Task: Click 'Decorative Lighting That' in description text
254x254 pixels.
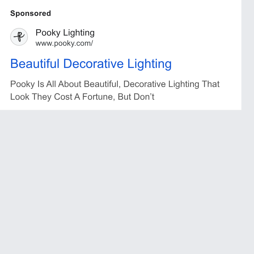Action: tap(171, 84)
